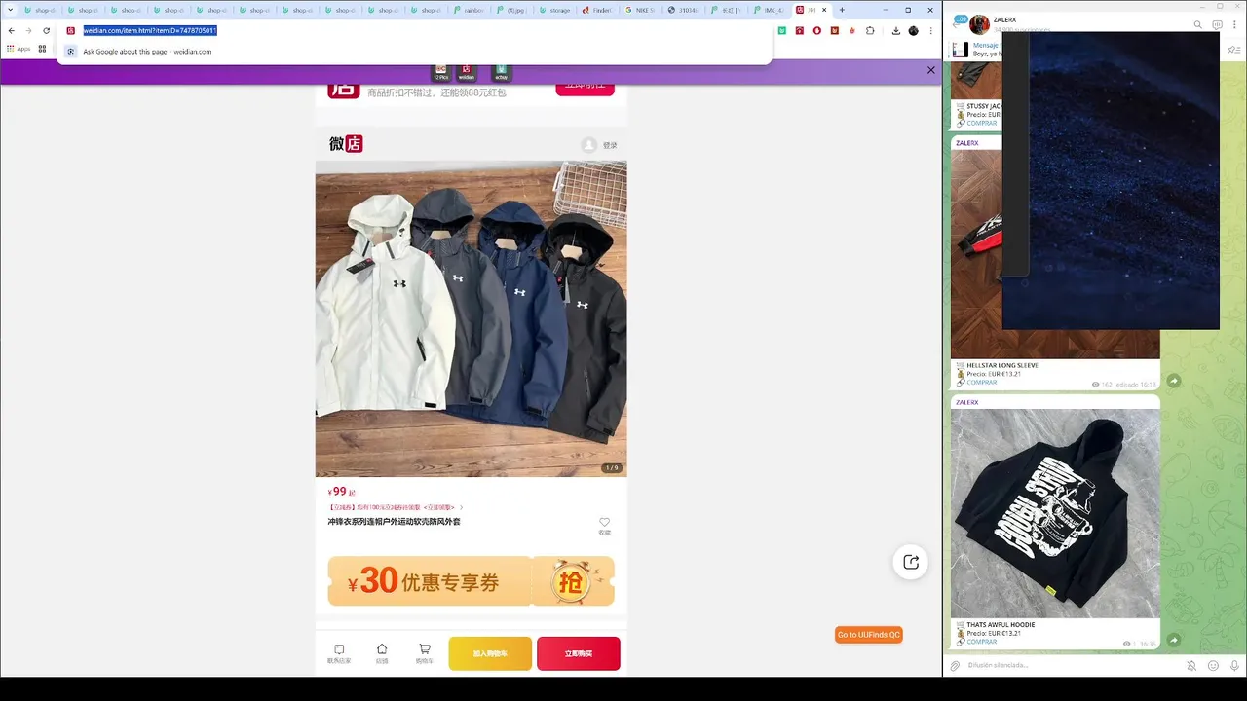Click the round share floating button

[x=911, y=562]
